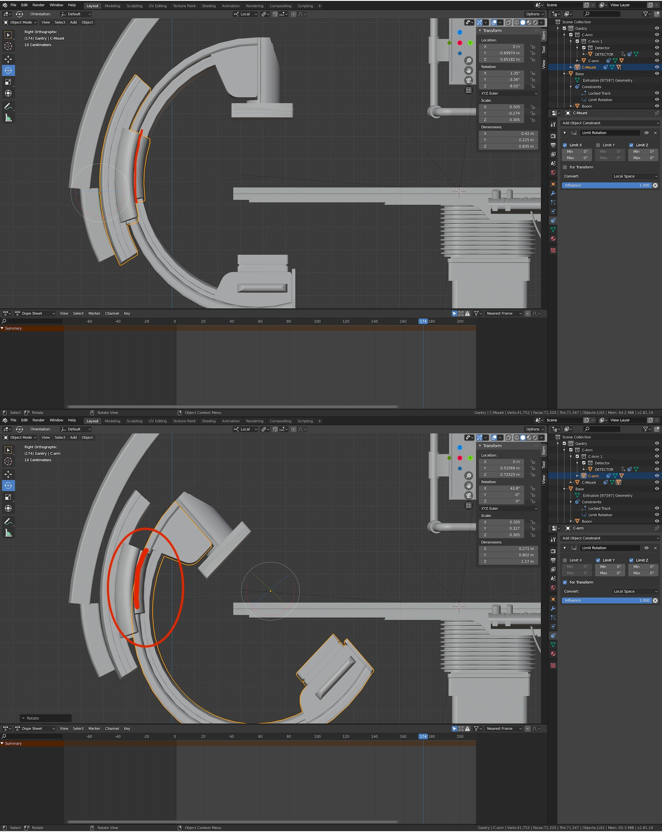Click zoom magnifier gizmo in upper viewport
The width and height of the screenshot is (662, 832).
(x=468, y=61)
